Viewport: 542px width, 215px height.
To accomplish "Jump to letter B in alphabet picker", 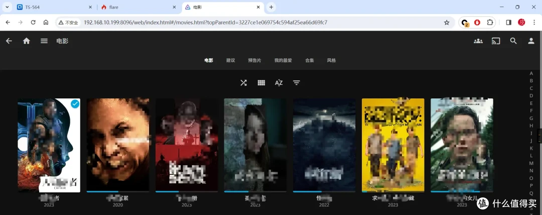I will [x=531, y=81].
